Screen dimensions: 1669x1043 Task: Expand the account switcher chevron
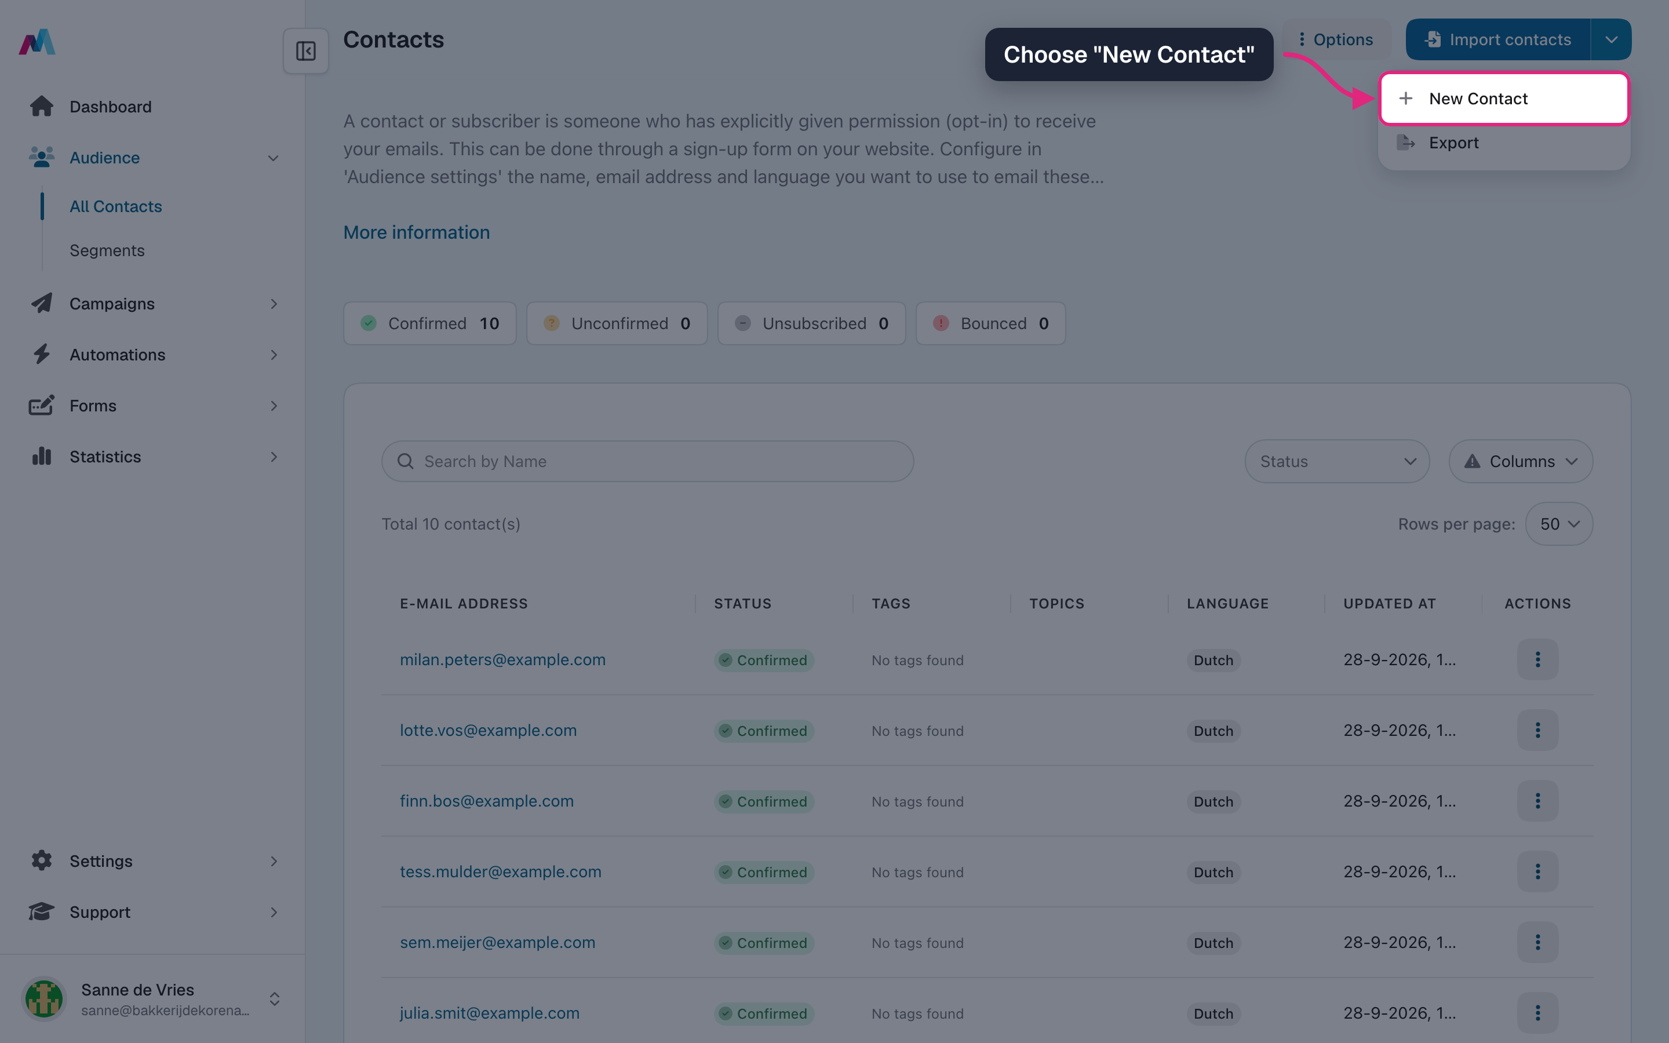click(275, 999)
